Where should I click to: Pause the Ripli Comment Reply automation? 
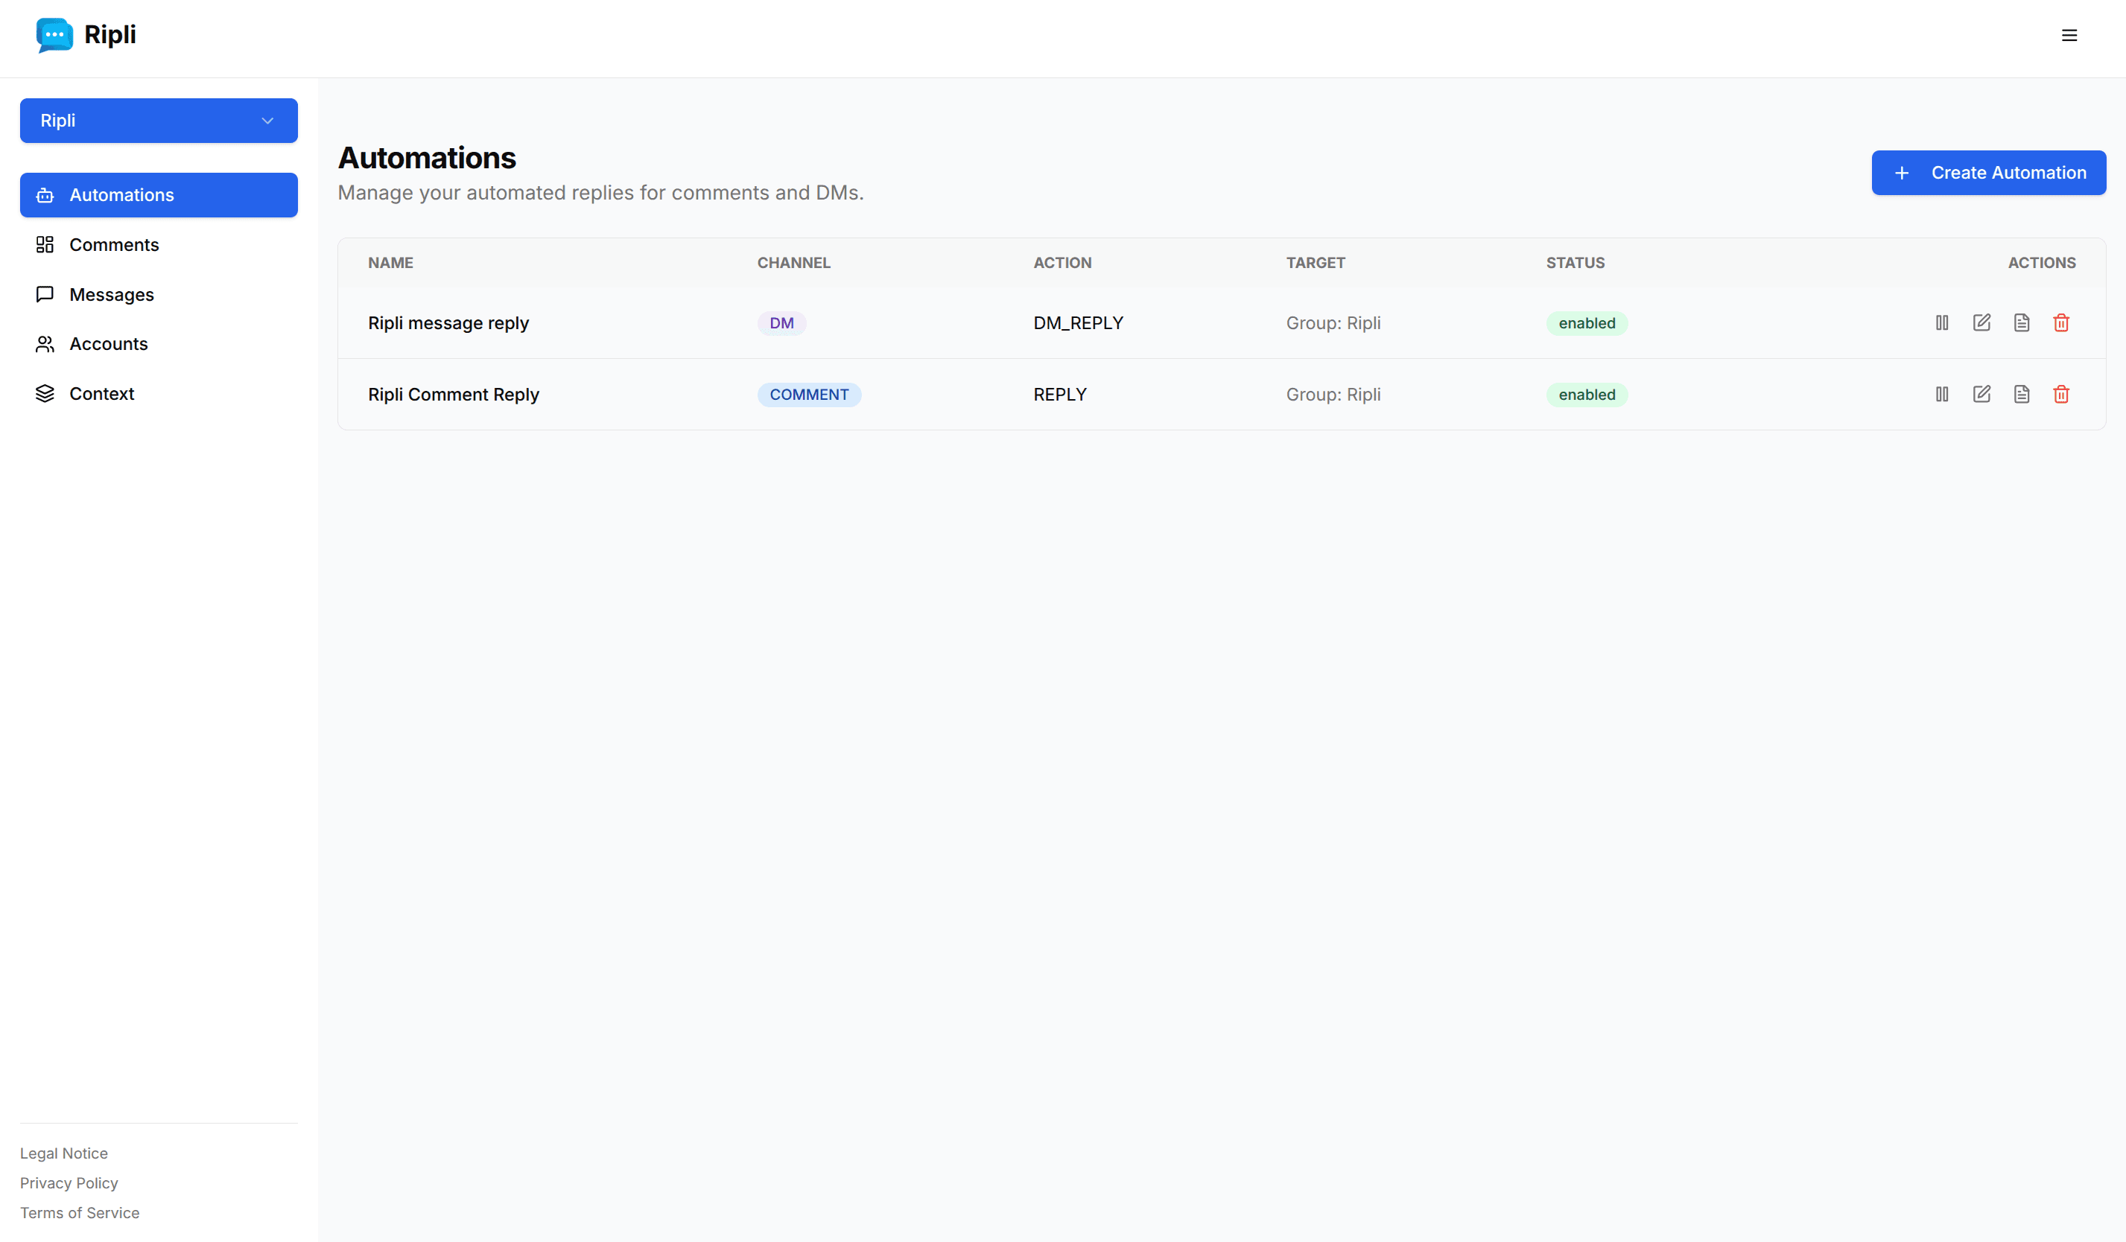(x=1941, y=394)
